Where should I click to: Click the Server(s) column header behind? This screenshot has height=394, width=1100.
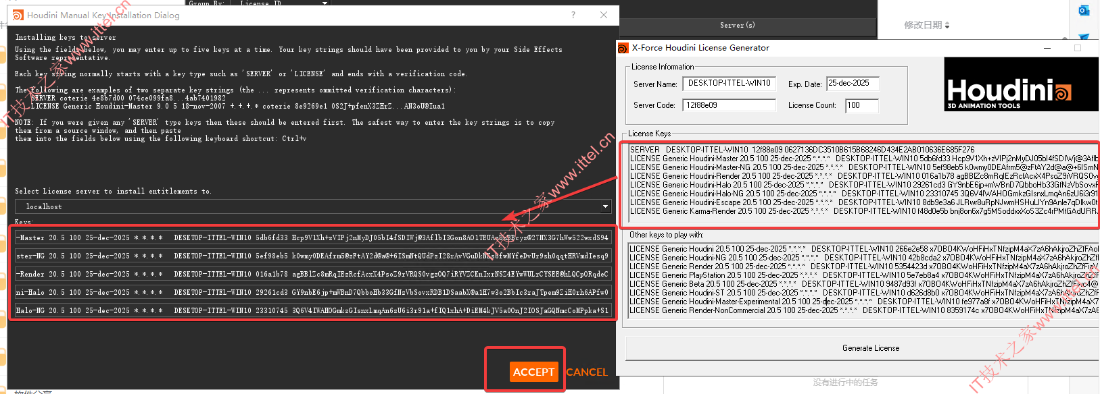[737, 26]
